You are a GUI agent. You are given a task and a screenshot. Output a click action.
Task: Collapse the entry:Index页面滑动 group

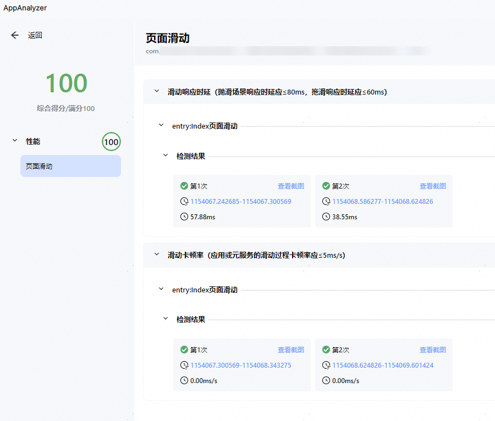pyautogui.click(x=161, y=125)
